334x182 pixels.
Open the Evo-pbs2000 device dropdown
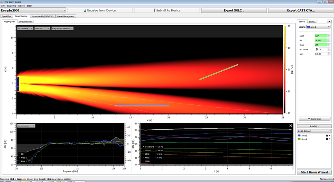tap(33, 10)
